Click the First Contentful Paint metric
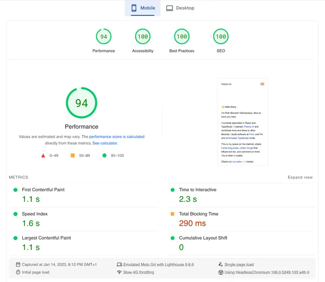 pos(43,190)
